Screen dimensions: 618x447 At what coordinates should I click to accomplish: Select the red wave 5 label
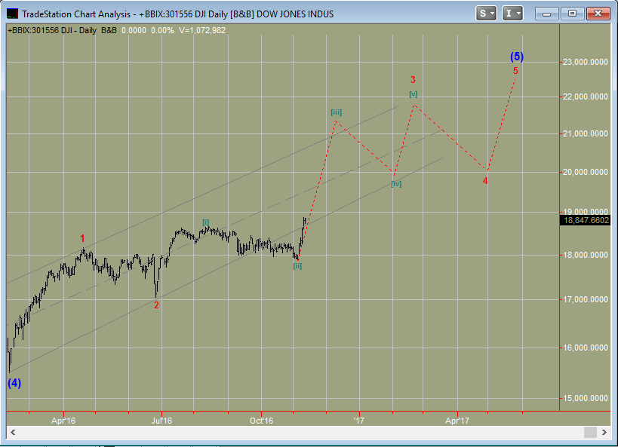[515, 71]
